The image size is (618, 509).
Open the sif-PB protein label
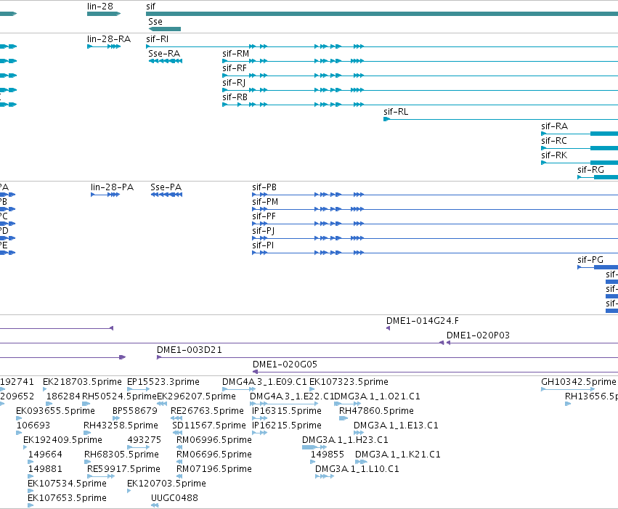(x=264, y=187)
